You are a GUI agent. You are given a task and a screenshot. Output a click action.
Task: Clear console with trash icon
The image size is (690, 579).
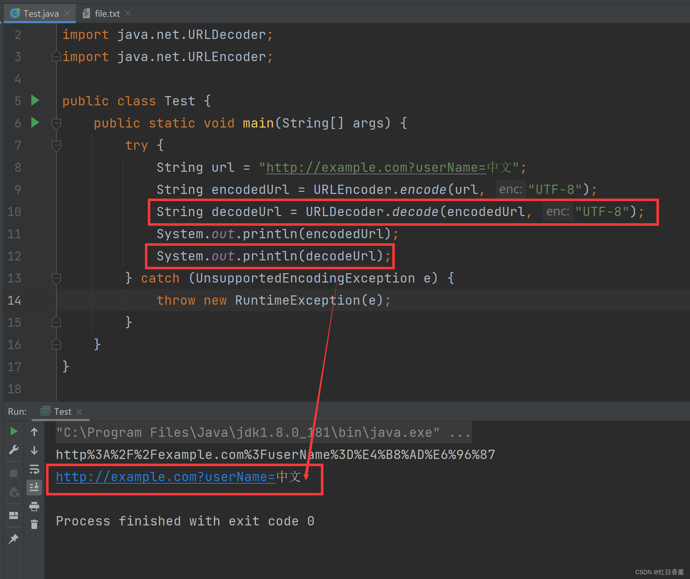point(34,524)
